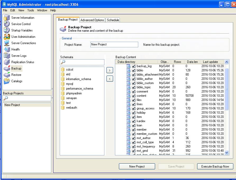View the Health monitor section
This screenshot has height=180, width=236.
(15, 49)
